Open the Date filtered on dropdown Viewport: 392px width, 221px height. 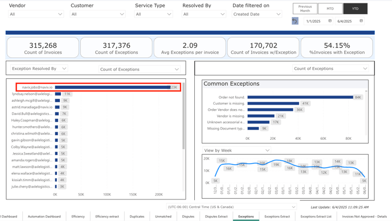257,14
